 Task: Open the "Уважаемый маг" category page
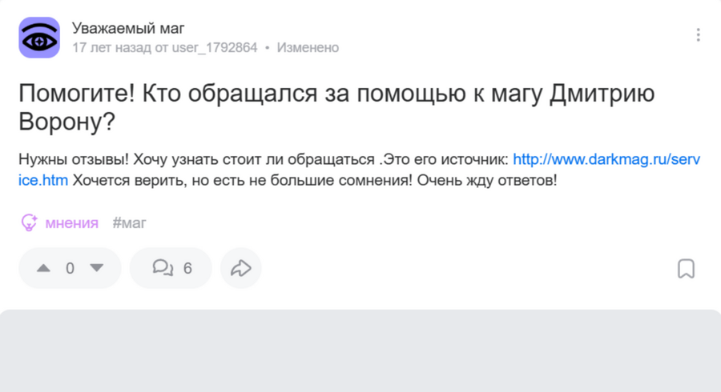128,29
